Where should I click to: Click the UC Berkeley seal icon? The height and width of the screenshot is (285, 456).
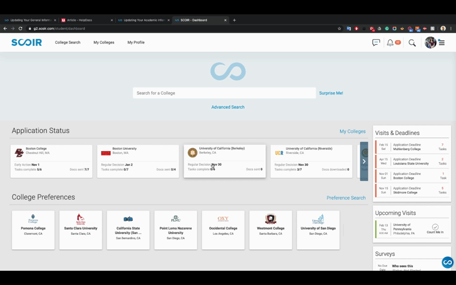pos(192,152)
